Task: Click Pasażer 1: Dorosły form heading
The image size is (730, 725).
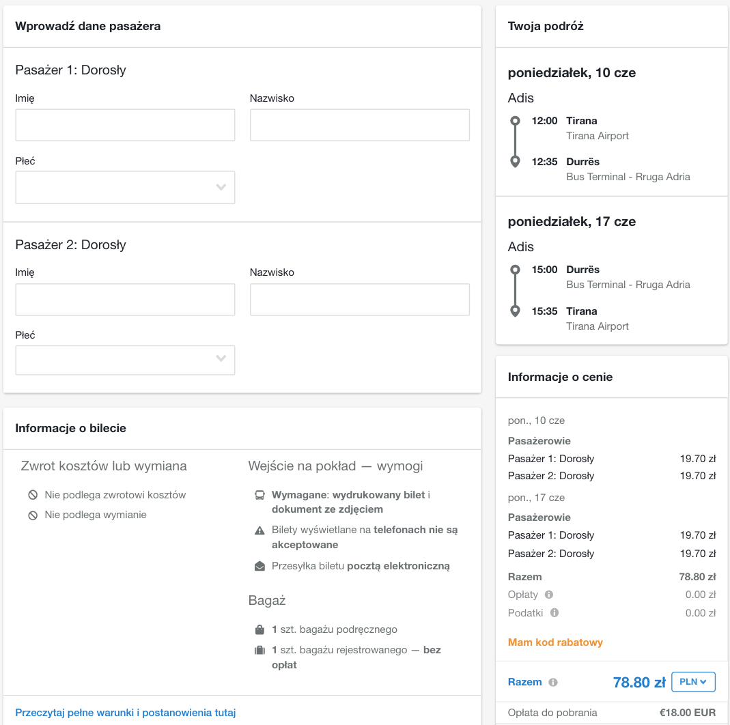Action: [x=71, y=70]
